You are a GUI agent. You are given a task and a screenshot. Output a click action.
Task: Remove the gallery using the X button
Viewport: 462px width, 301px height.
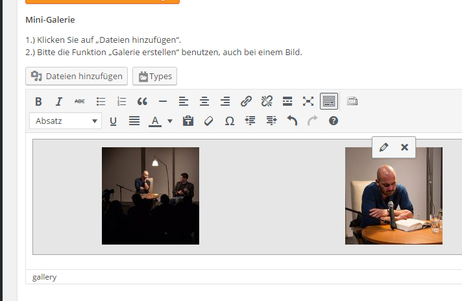[x=404, y=147]
